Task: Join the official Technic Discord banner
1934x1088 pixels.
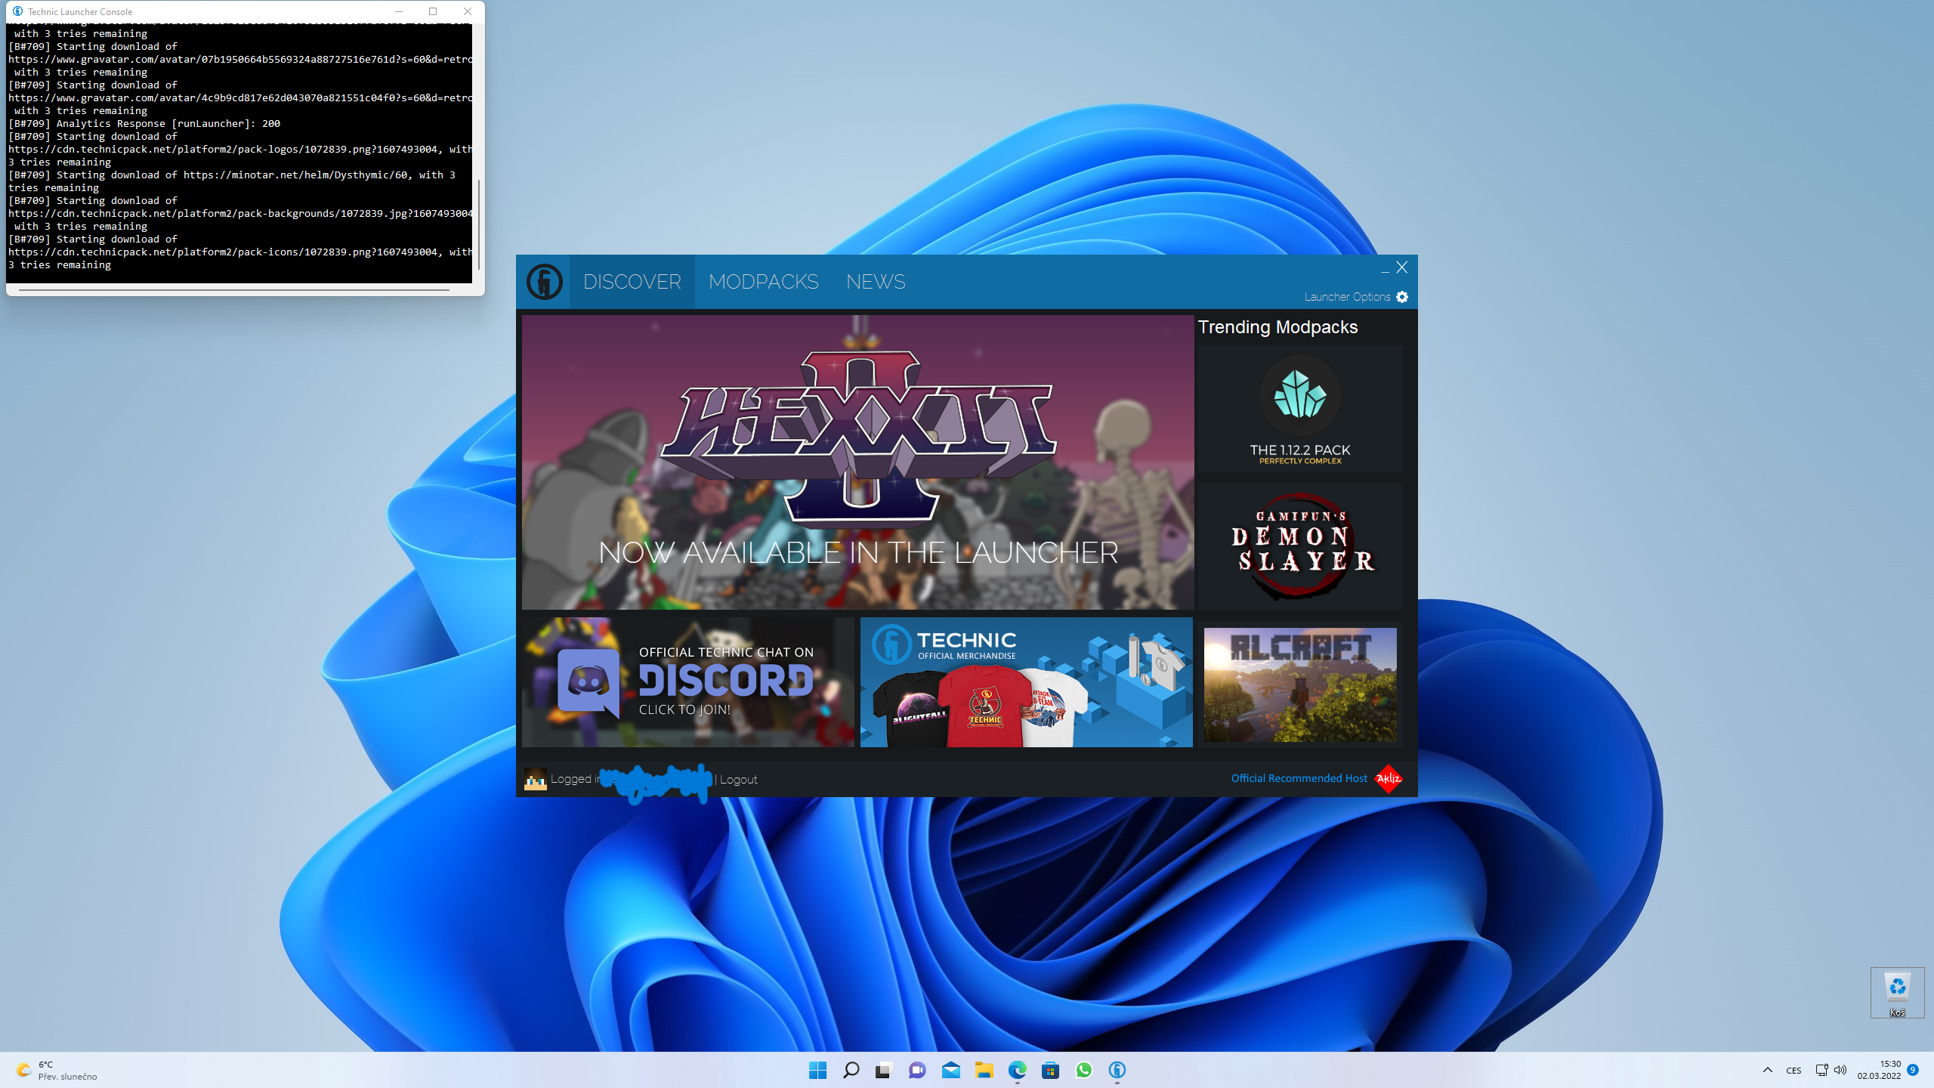Action: click(688, 682)
